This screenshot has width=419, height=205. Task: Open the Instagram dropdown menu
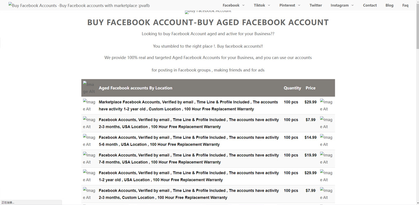(x=342, y=5)
